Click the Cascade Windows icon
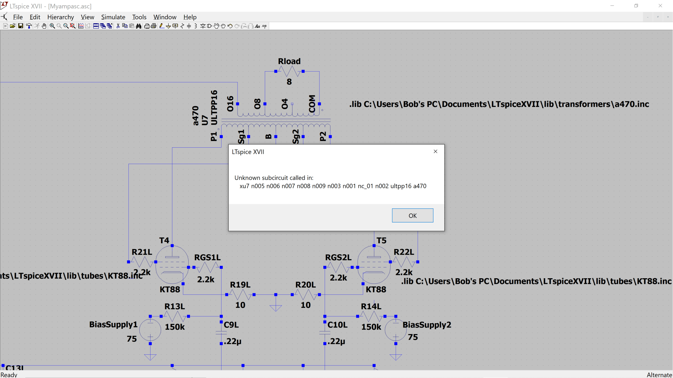This screenshot has height=378, width=673. point(103,26)
